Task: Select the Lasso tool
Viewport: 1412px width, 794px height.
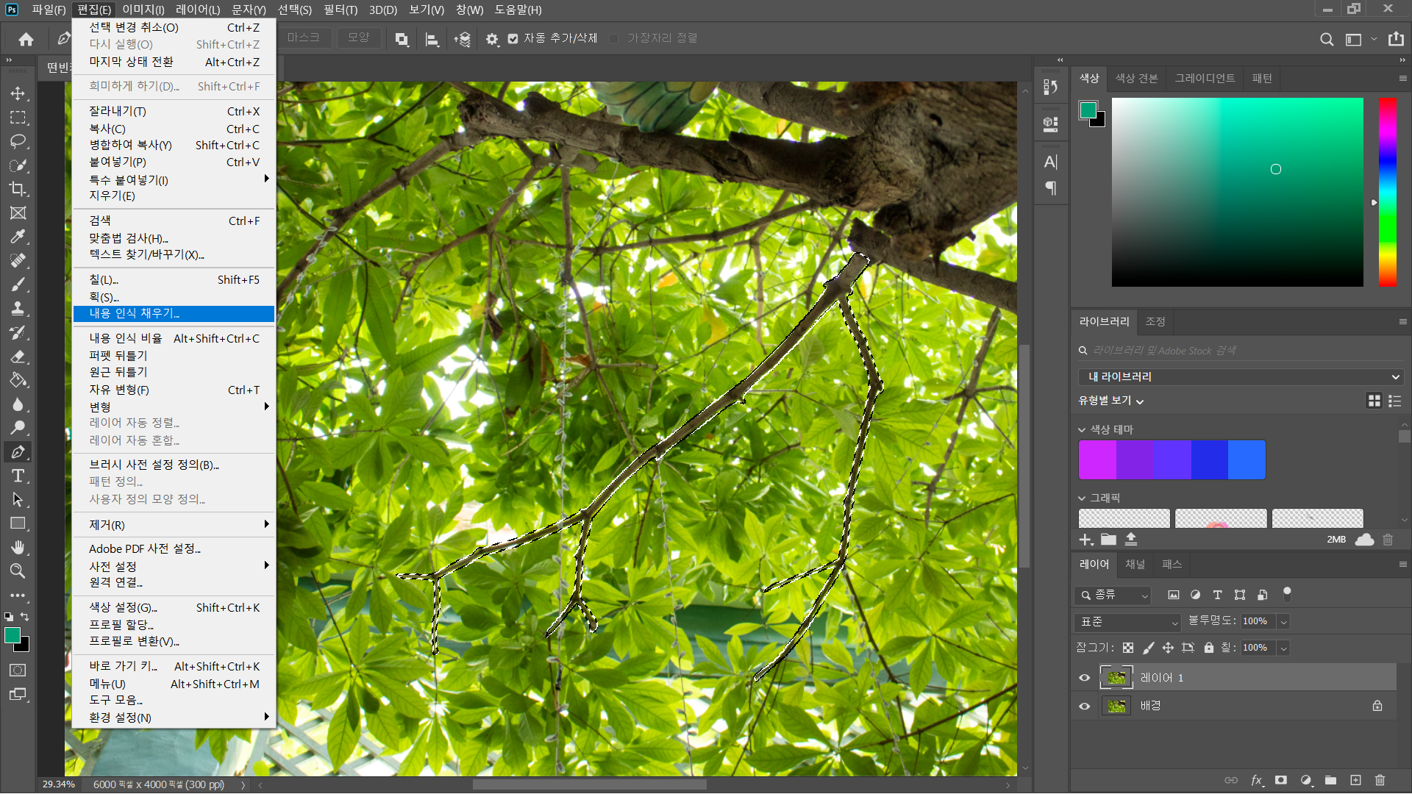Action: [x=18, y=141]
